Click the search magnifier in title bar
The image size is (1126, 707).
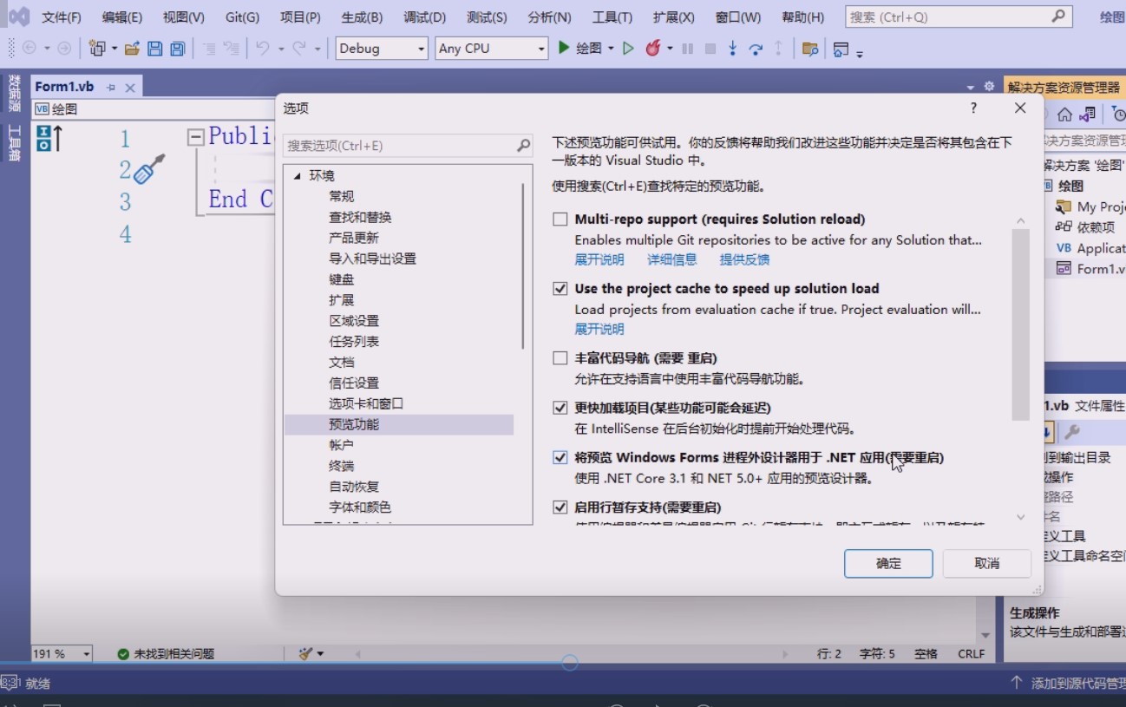1057,16
